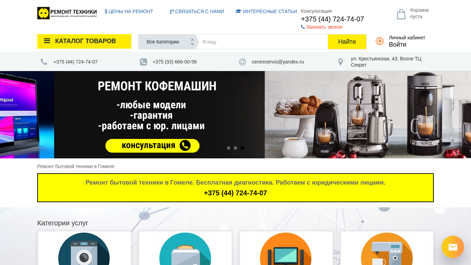This screenshot has height=265, width=471.
Task: Click the map pin address icon
Action: point(340,62)
